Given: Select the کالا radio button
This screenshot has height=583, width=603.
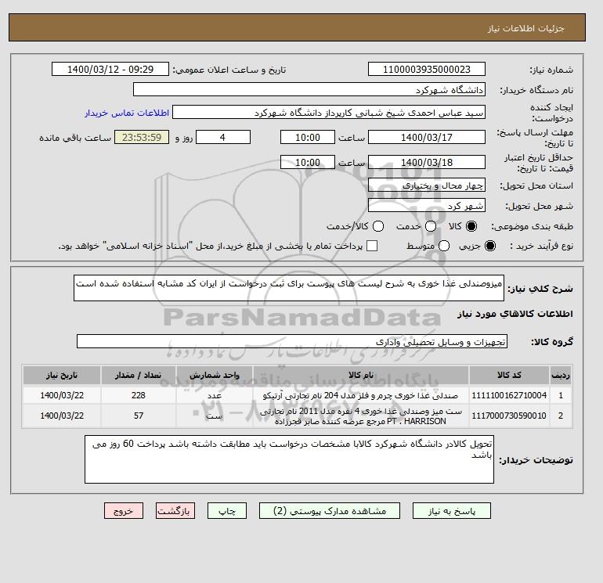Looking at the screenshot, I should point(471,226).
